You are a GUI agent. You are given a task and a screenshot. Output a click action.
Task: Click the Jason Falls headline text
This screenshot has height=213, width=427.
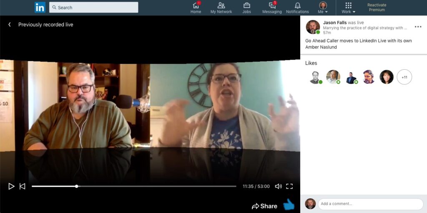coord(365,28)
